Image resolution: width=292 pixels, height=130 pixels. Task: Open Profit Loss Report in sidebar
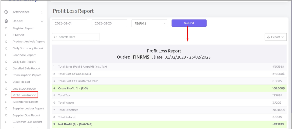pos(25,95)
